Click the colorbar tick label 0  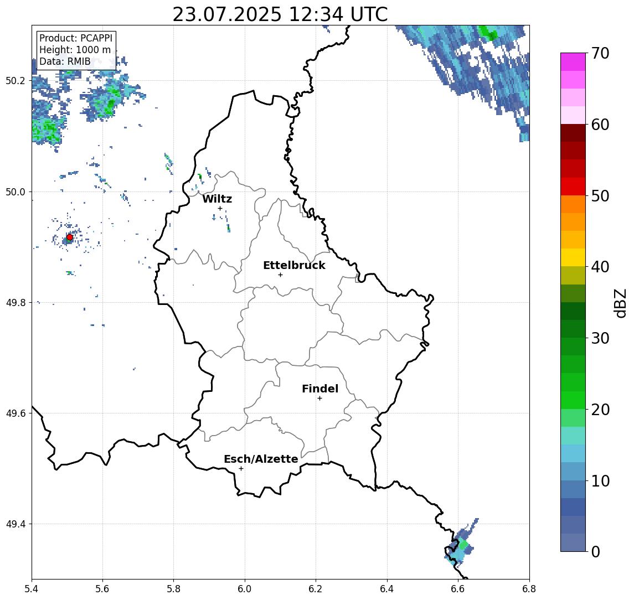click(596, 552)
